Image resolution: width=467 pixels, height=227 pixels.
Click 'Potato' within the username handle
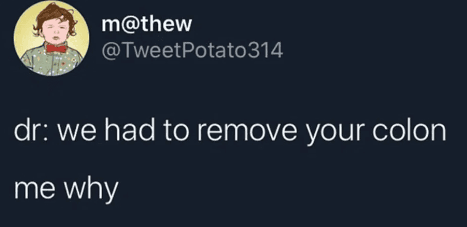pyautogui.click(x=212, y=51)
